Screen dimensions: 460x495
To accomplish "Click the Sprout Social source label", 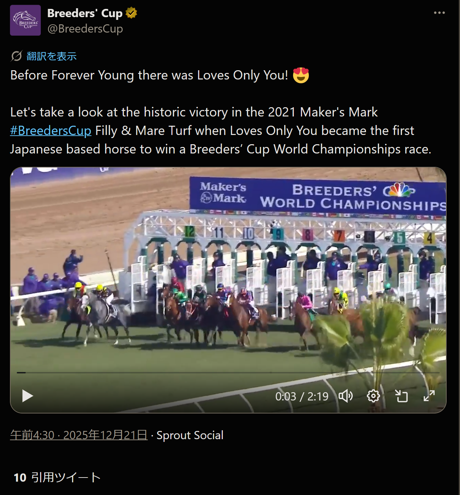I will [190, 435].
